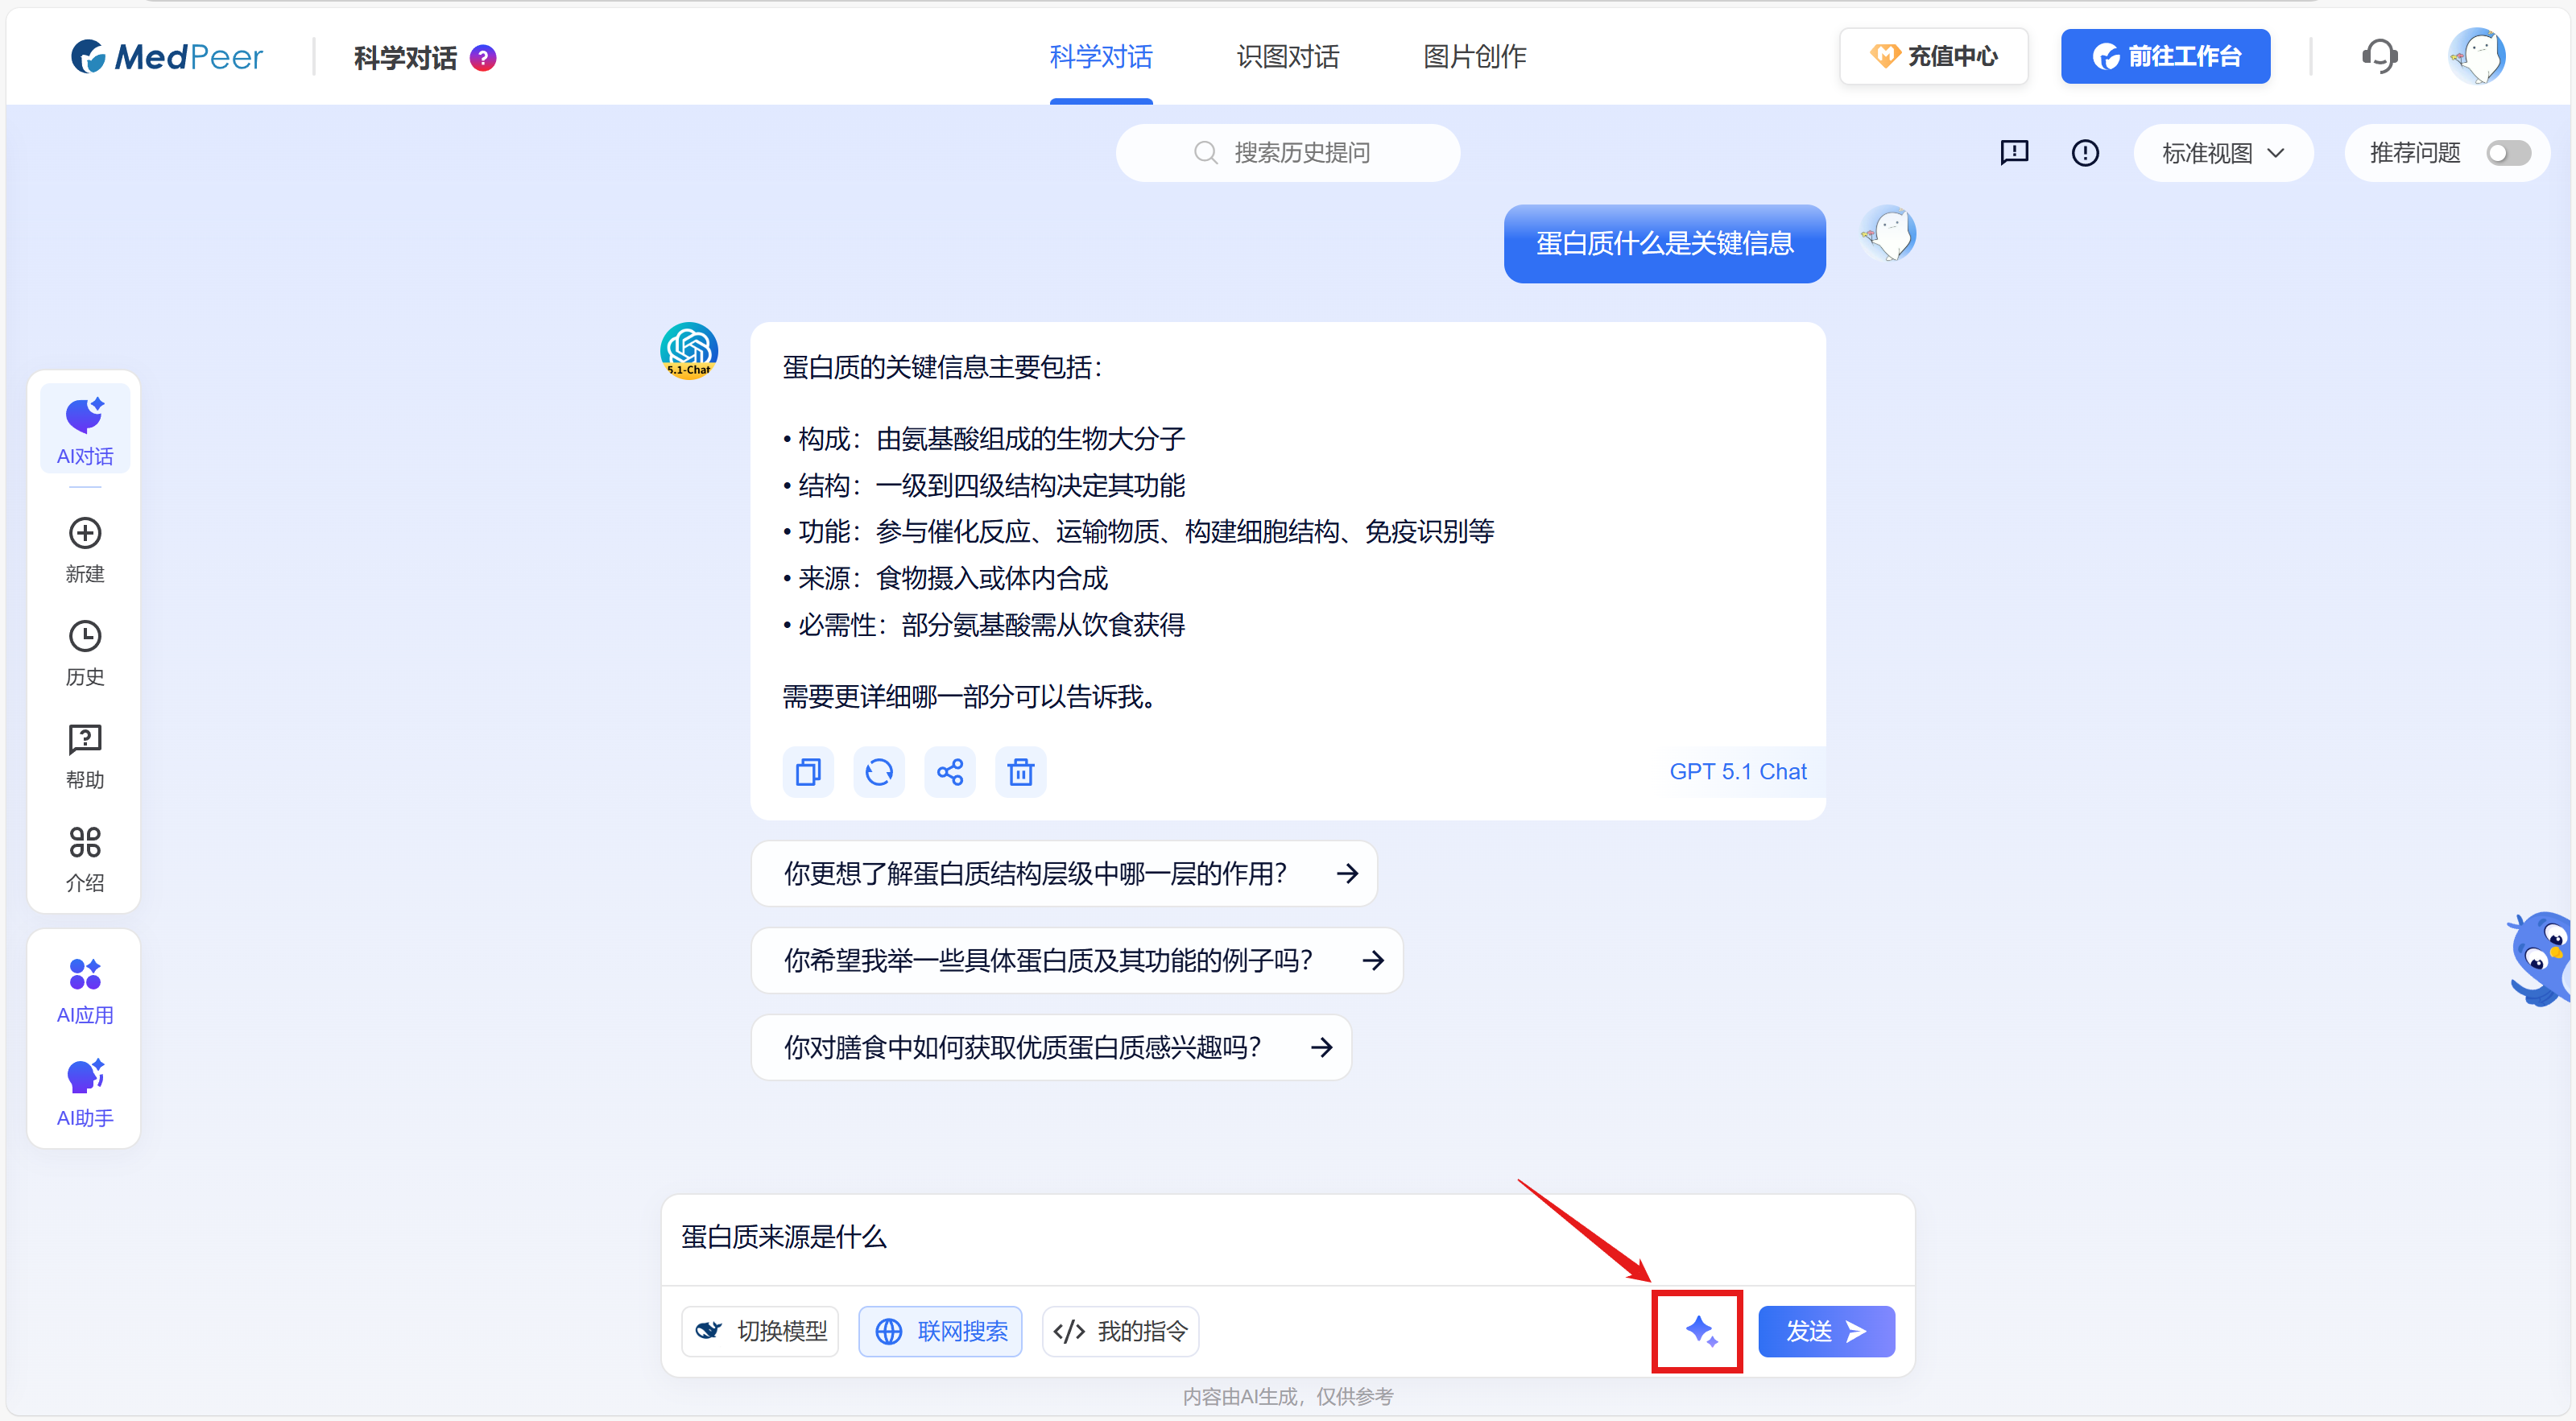
Task: Click the search history input field
Action: [1288, 152]
